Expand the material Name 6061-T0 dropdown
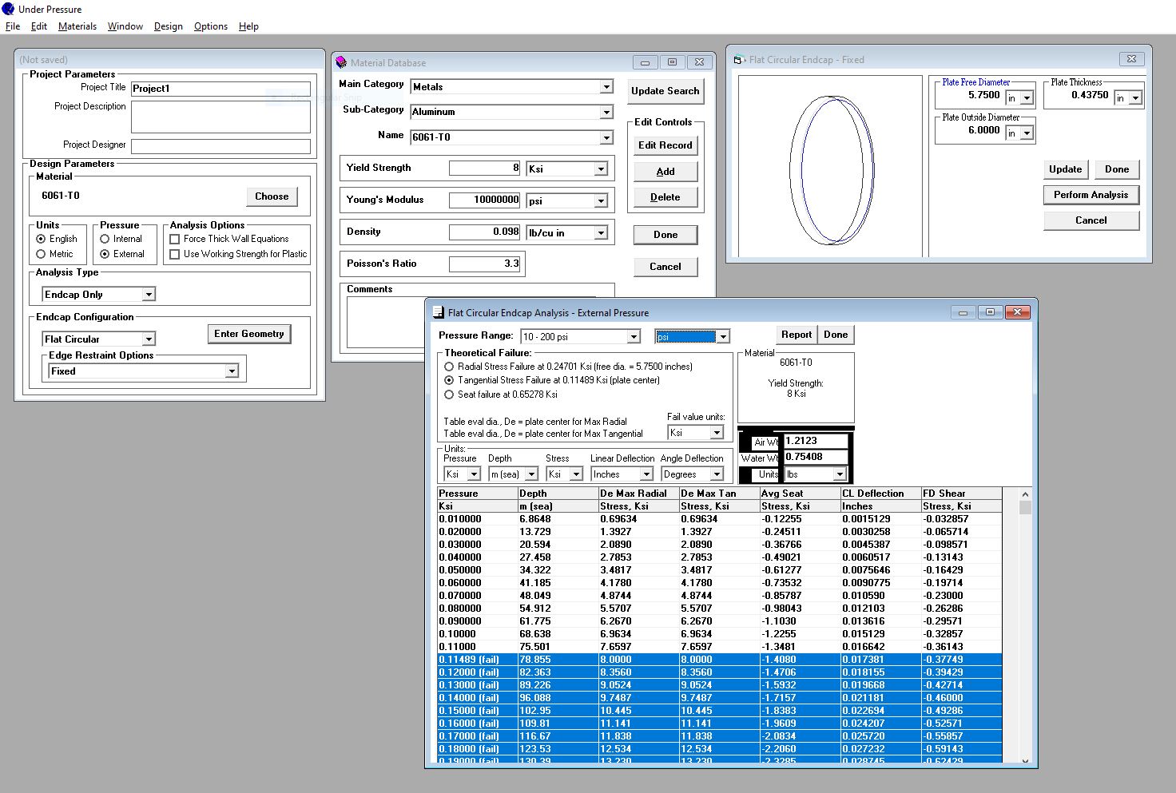This screenshot has width=1176, height=793. (x=606, y=137)
